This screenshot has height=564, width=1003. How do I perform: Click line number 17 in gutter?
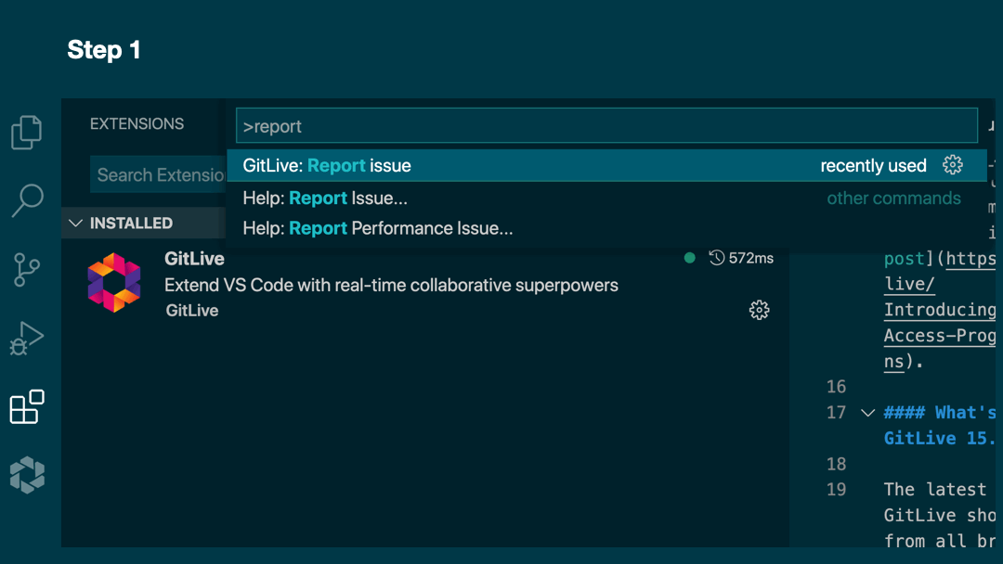coord(836,412)
